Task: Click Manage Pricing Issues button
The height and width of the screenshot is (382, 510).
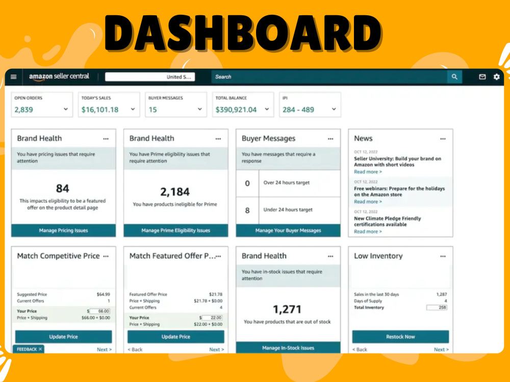Action: coord(63,230)
